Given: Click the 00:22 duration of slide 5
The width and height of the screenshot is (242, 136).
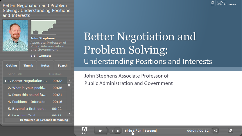Looking at the screenshot, I should click(x=57, y=109).
